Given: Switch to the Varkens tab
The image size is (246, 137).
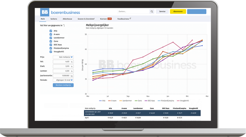Looking at the screenshot, I should click(54, 19).
